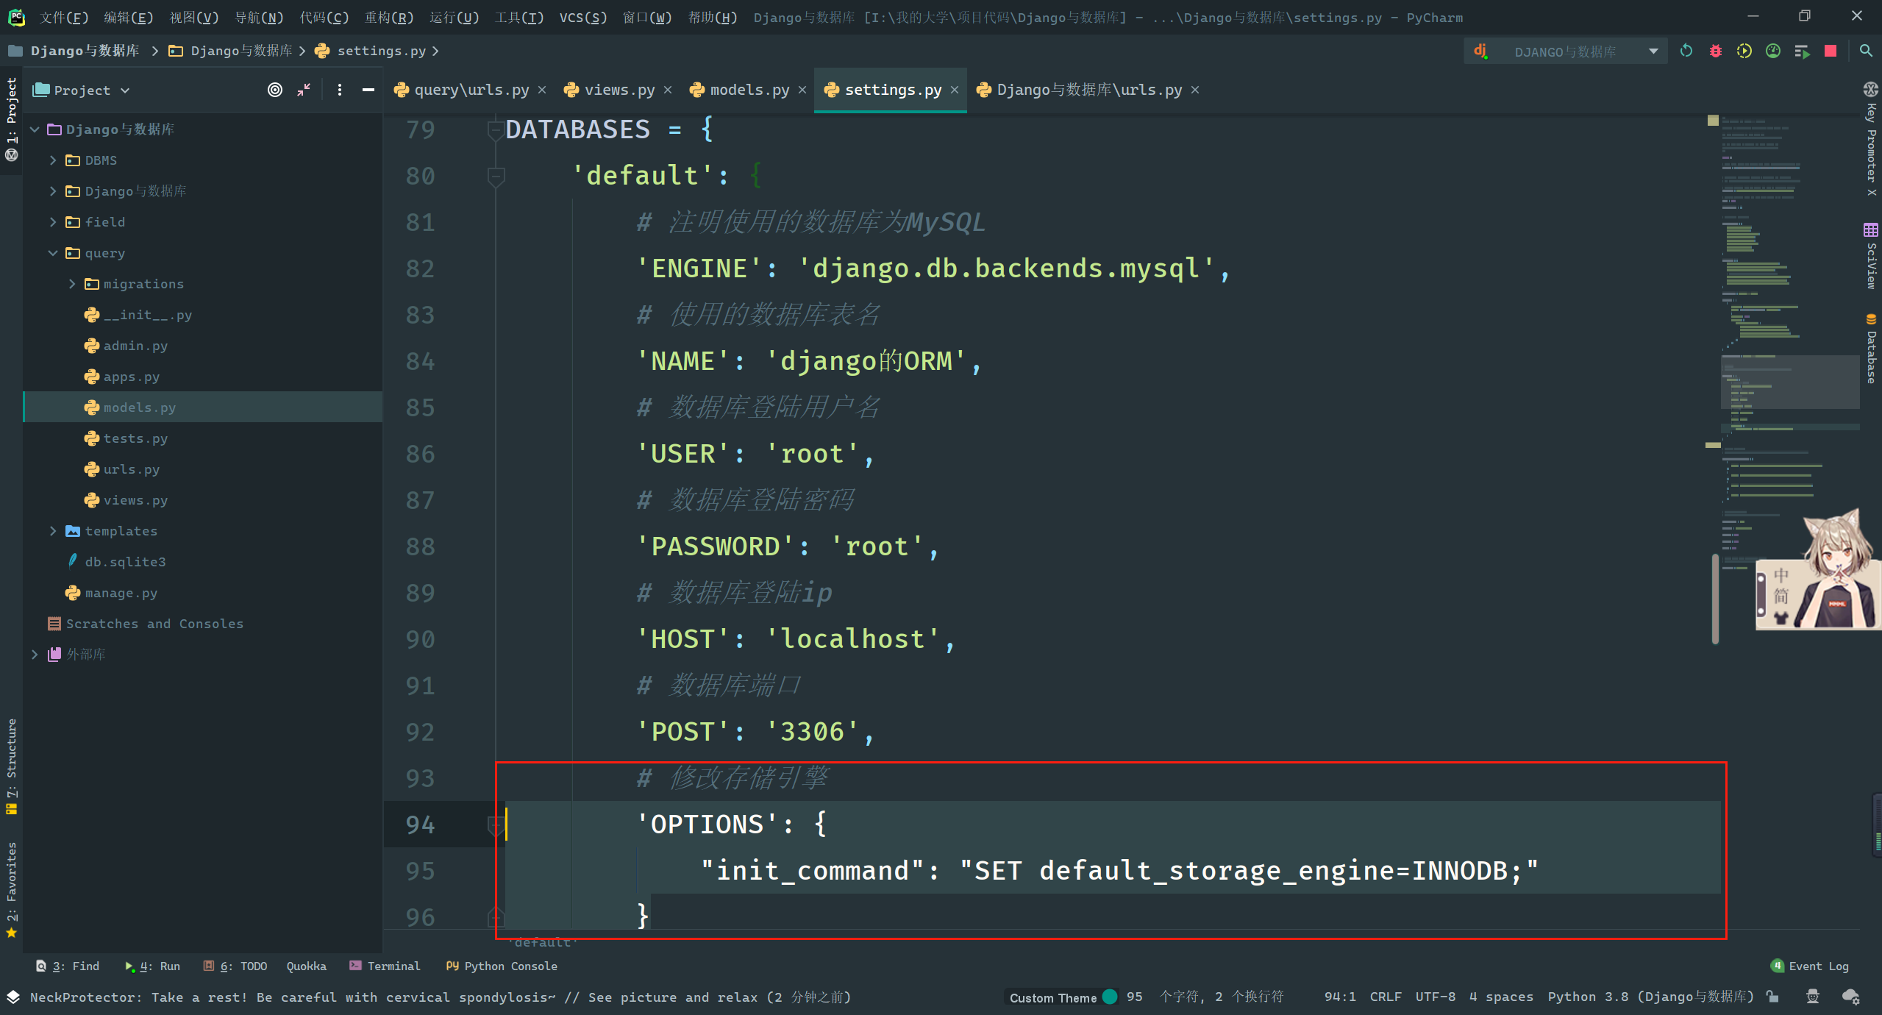Collapse the query folder

(x=53, y=253)
